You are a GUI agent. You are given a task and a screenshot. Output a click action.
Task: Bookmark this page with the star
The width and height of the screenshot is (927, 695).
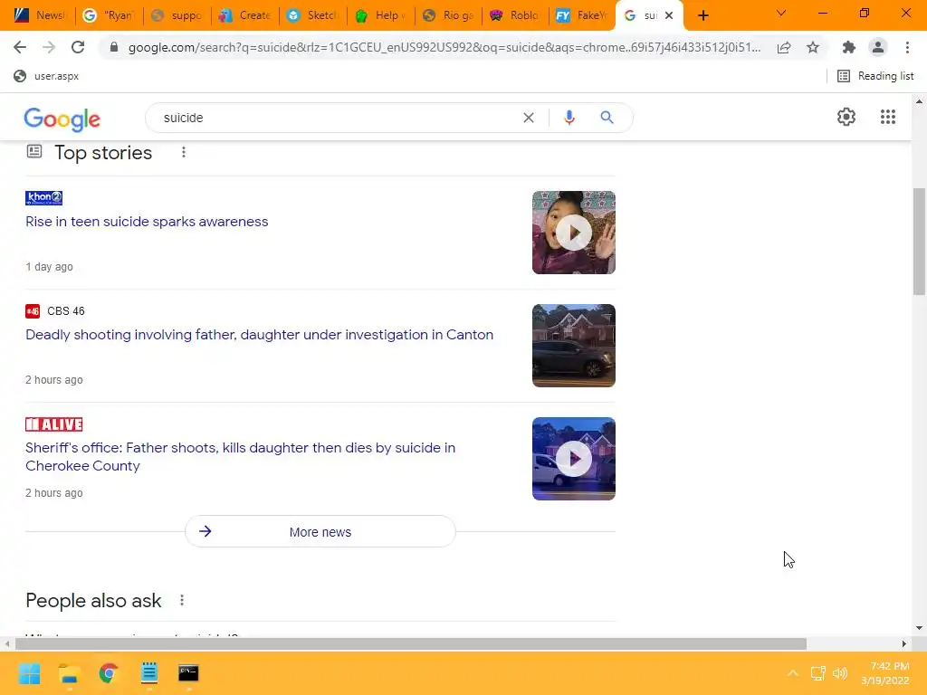813,47
